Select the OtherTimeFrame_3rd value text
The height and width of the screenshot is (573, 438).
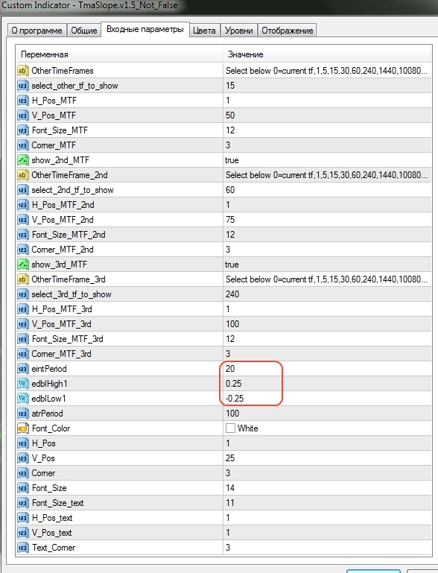[326, 279]
